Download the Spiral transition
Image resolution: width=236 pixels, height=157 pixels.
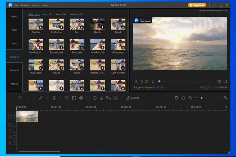coord(82,68)
